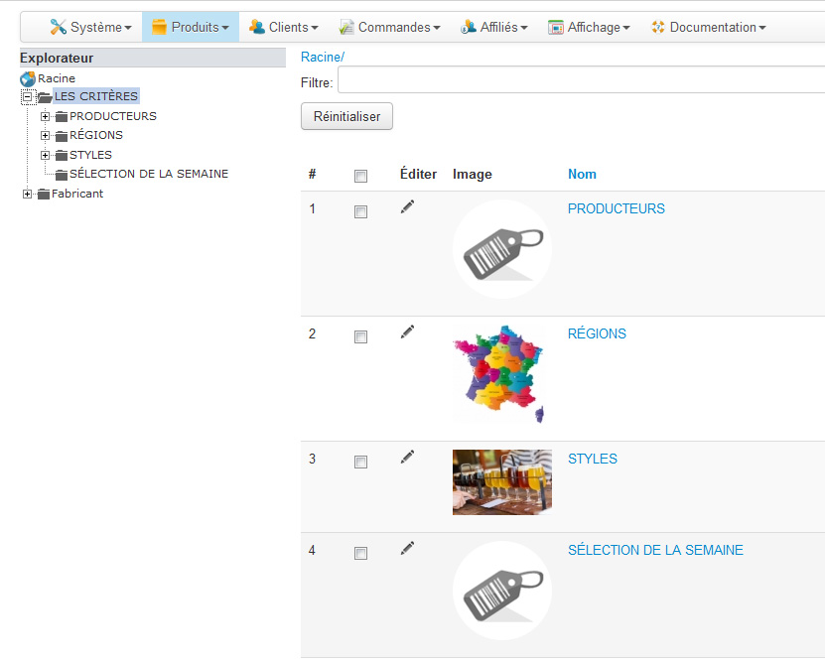
Task: Open the Commandes dropdown arrow
Action: (437, 28)
